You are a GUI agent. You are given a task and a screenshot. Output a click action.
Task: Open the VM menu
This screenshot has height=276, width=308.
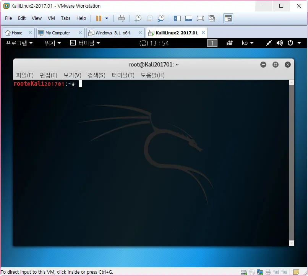51,18
